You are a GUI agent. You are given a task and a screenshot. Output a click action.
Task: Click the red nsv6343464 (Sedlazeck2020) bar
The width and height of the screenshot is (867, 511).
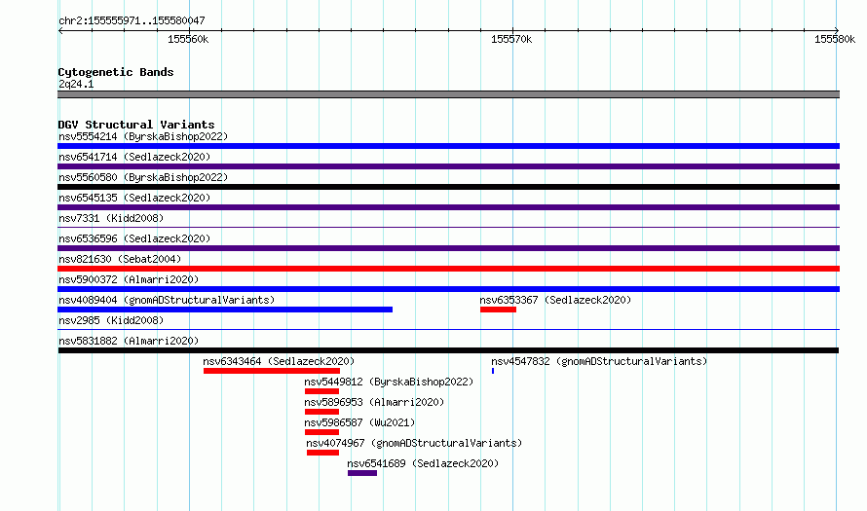[x=272, y=371]
